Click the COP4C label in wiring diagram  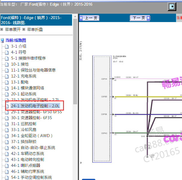(x=104, y=133)
